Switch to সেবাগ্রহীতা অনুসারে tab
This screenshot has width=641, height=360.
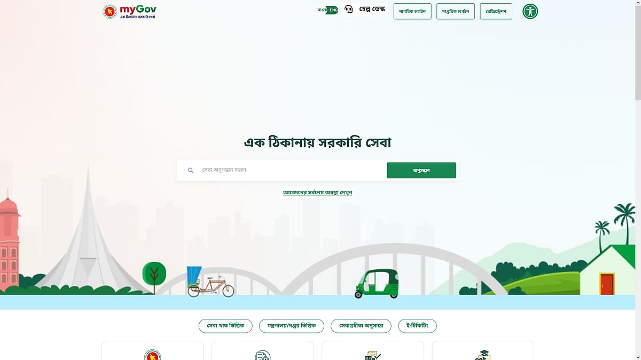tap(361, 326)
